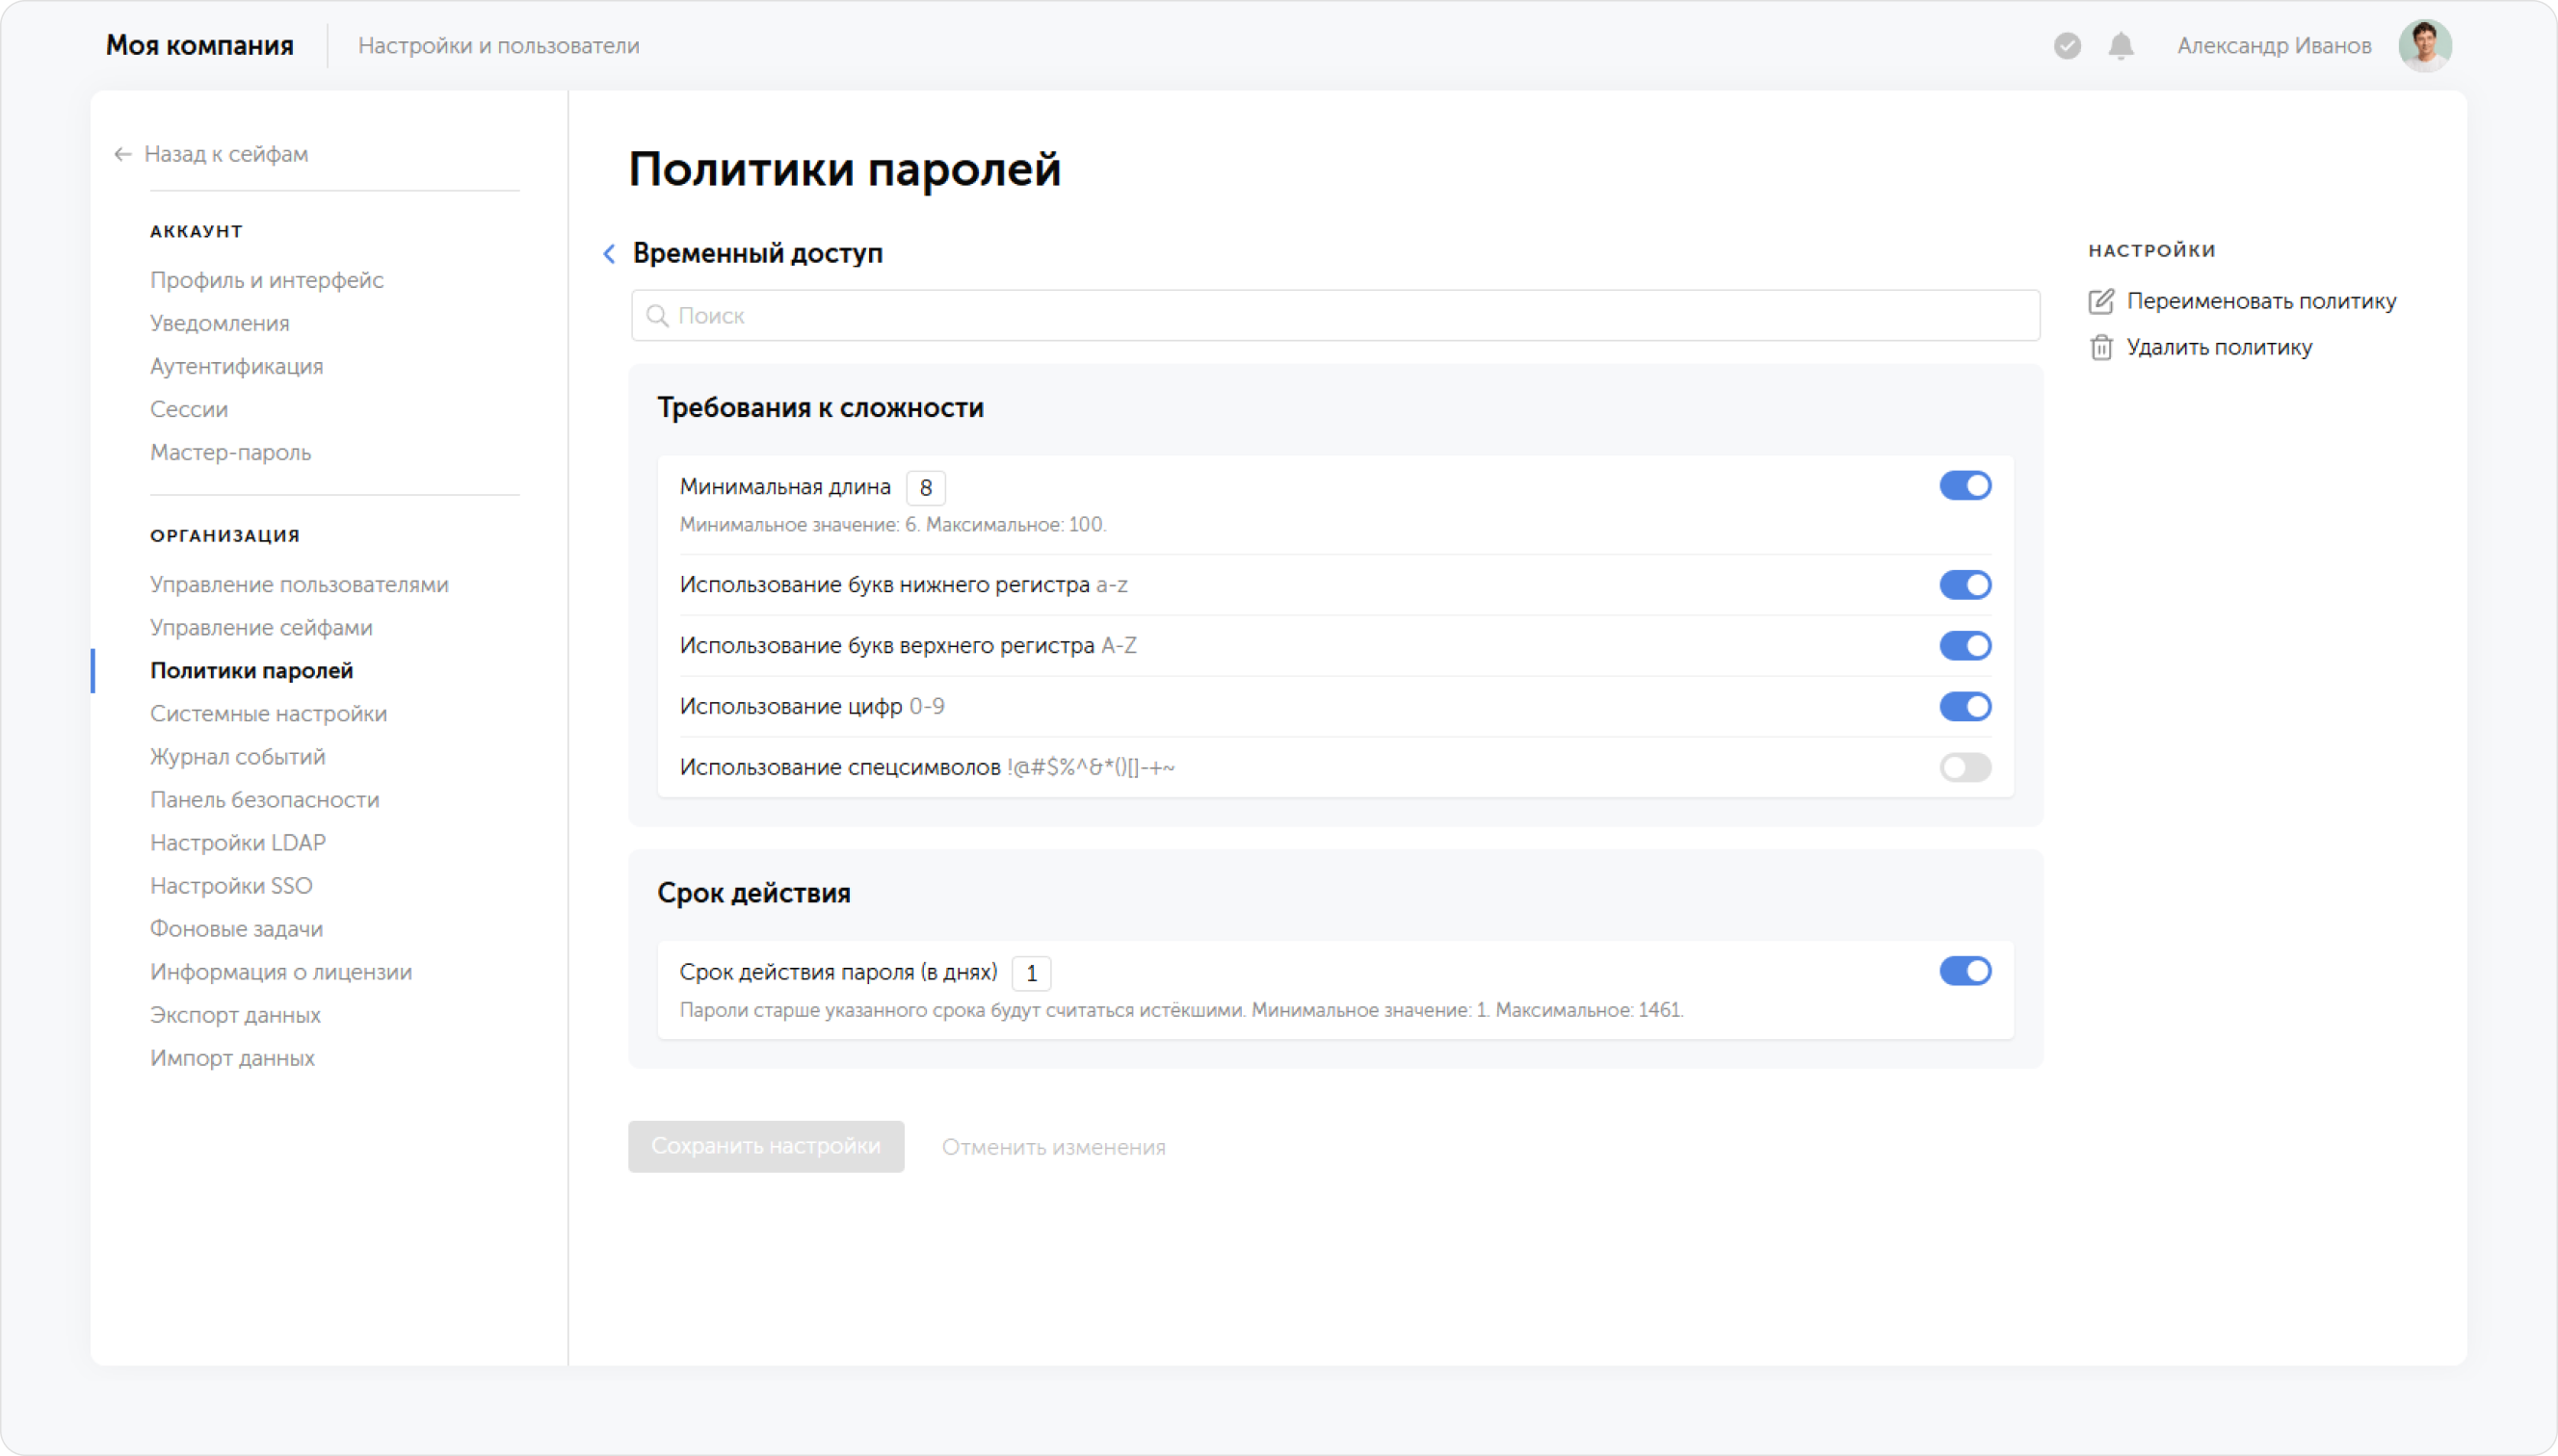
Task: Focus the Поиск search field
Action: pyautogui.click(x=1334, y=316)
